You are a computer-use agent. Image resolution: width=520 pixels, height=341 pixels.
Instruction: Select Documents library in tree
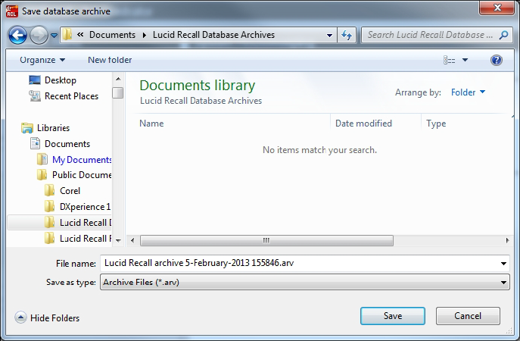pos(67,144)
